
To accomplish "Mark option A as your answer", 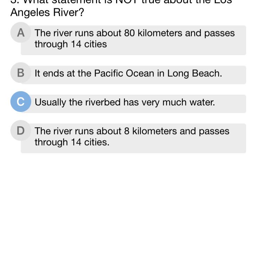I will tap(21, 33).
